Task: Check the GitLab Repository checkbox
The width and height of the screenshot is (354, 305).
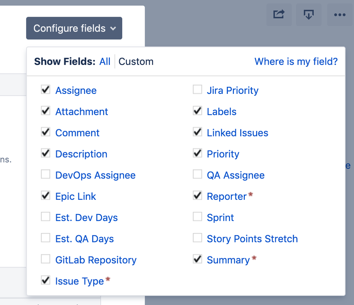Action: (46, 259)
